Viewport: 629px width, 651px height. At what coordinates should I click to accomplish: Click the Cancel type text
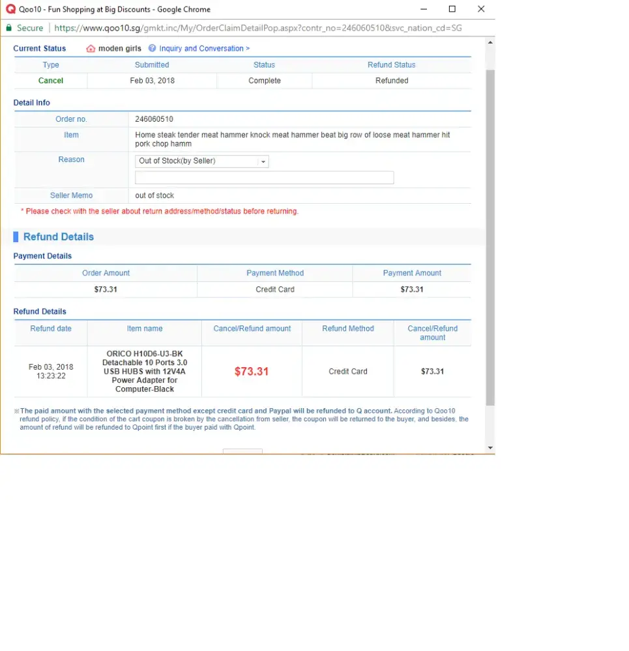[x=51, y=81]
